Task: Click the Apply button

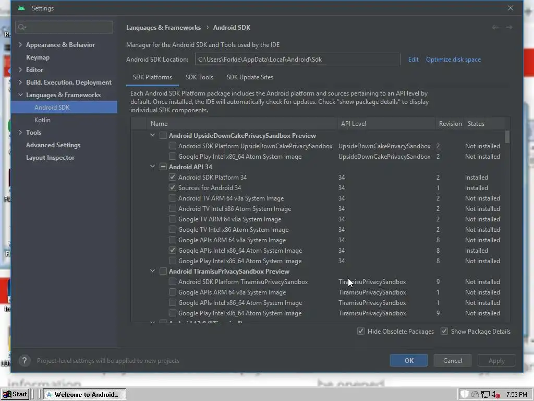Action: pos(496,360)
